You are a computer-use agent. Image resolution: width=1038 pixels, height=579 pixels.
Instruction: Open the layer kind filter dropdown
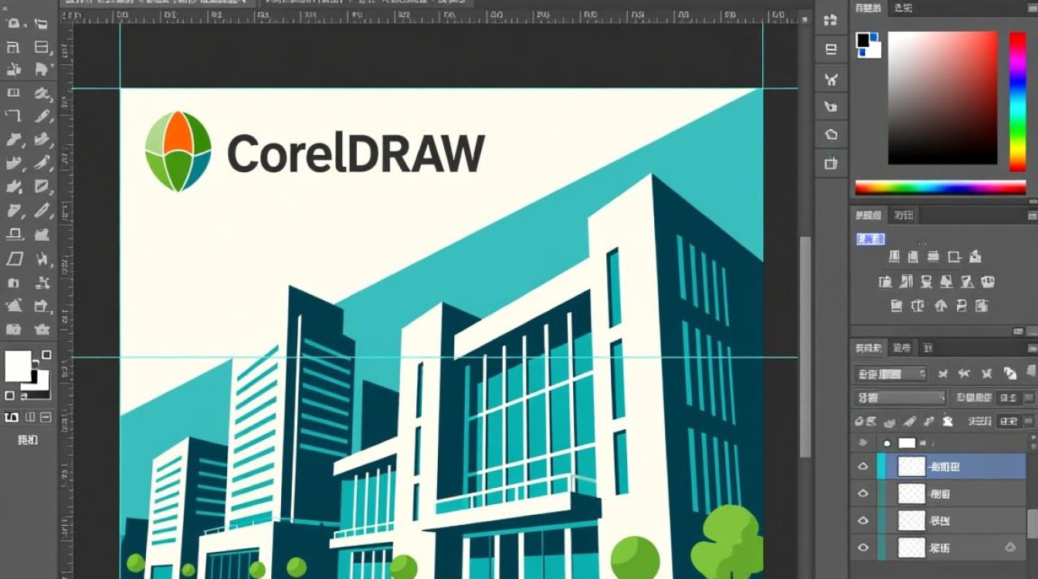coord(890,374)
